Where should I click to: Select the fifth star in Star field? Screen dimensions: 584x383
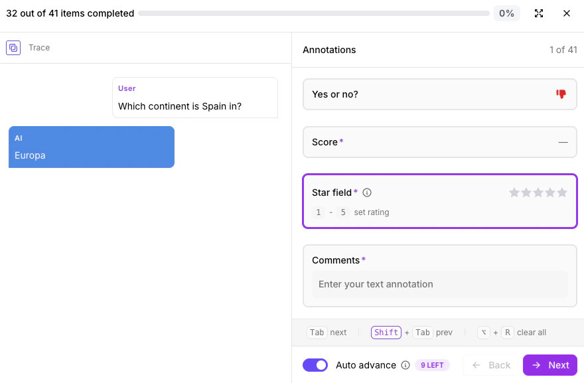562,192
